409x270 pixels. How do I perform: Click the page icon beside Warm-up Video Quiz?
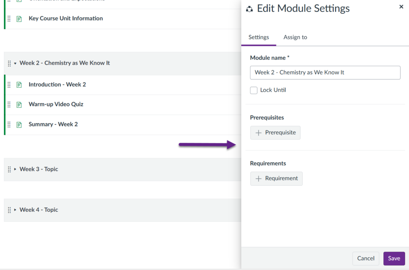tap(19, 104)
